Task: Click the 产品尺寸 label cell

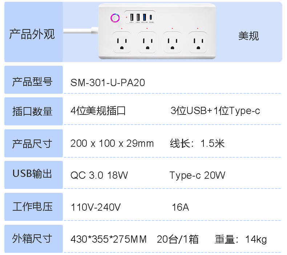Action: pyautogui.click(x=33, y=143)
